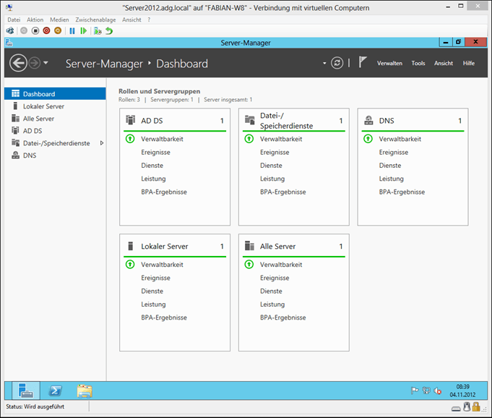
Task: Click muted speaker icon in tray
Action: tap(437, 391)
